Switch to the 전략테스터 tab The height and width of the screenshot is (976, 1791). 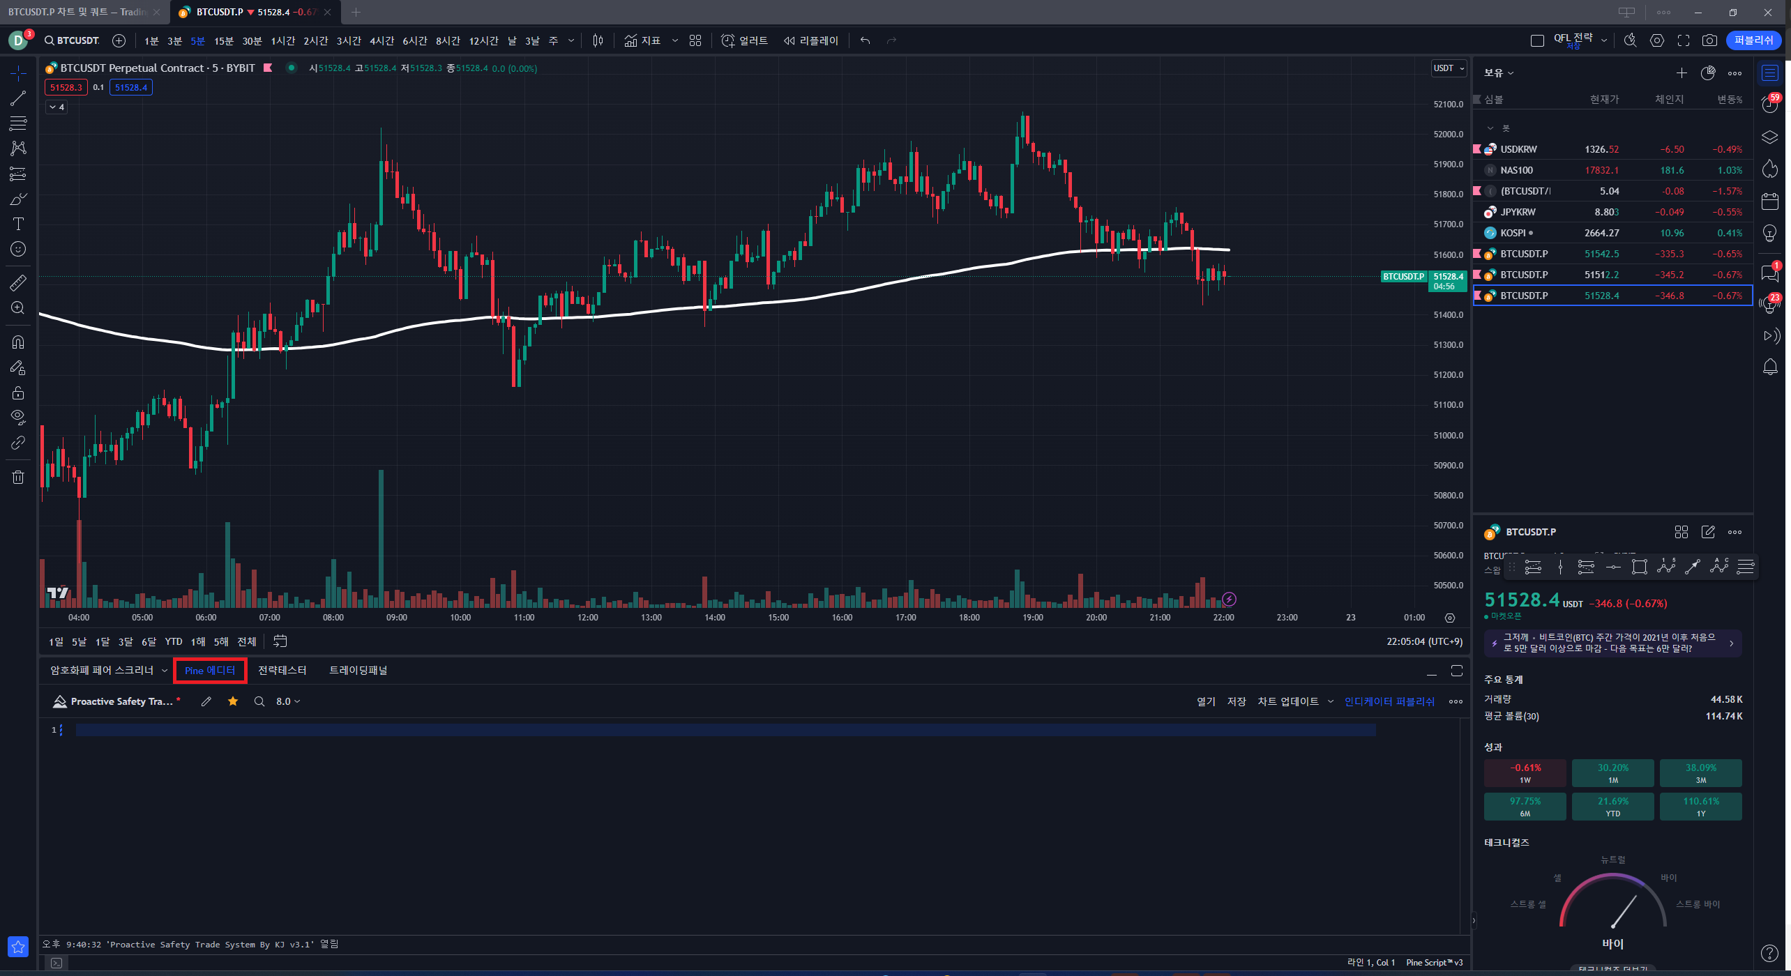coord(282,670)
